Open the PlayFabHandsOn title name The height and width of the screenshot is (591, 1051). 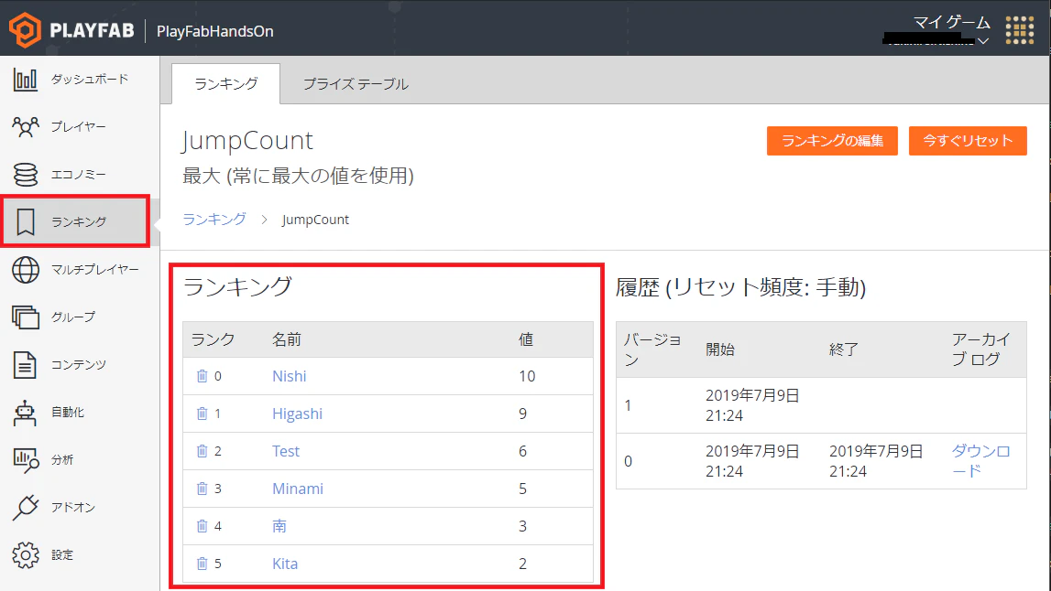point(214,31)
